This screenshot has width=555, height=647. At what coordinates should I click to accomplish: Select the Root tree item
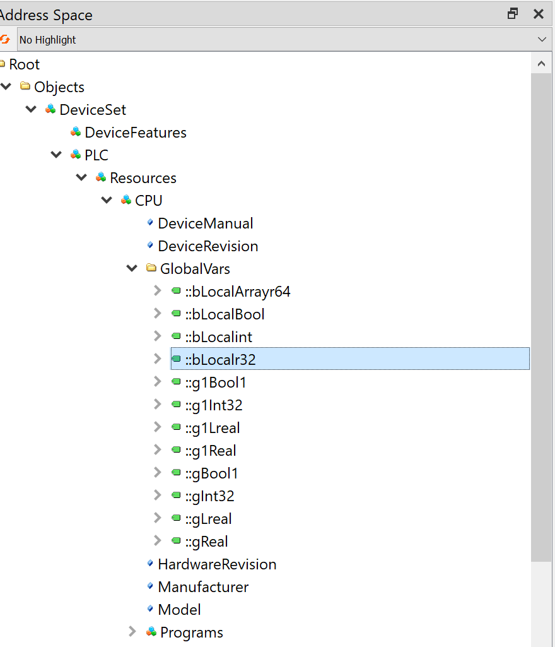[x=25, y=64]
